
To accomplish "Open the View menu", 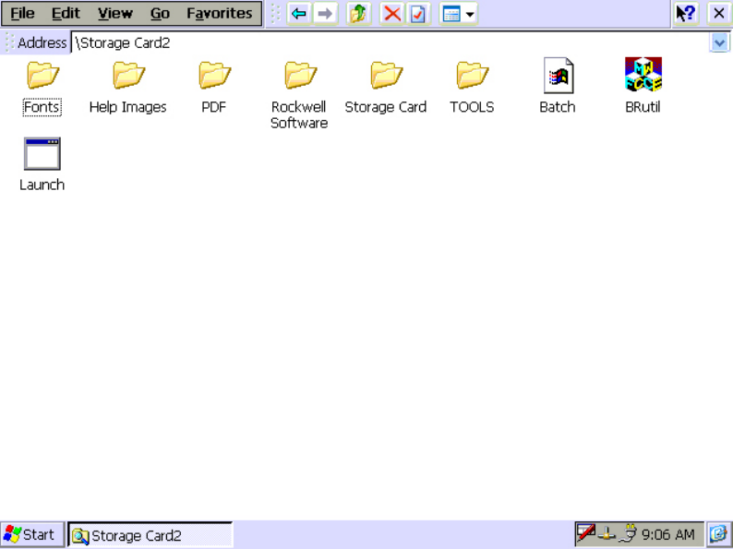I will [x=115, y=14].
